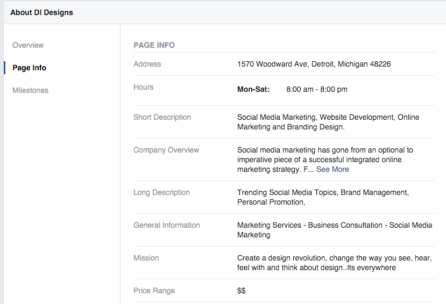This screenshot has width=446, height=304.
Task: Click the Long Description label
Action: click(x=161, y=192)
